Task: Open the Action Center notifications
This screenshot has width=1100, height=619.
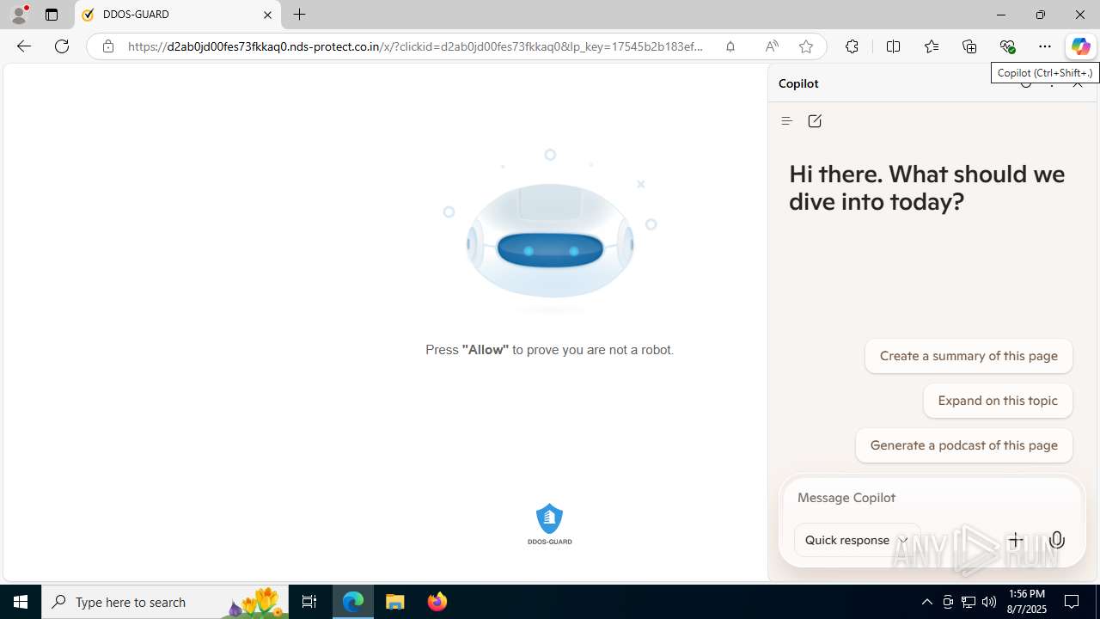Action: click(x=1072, y=602)
